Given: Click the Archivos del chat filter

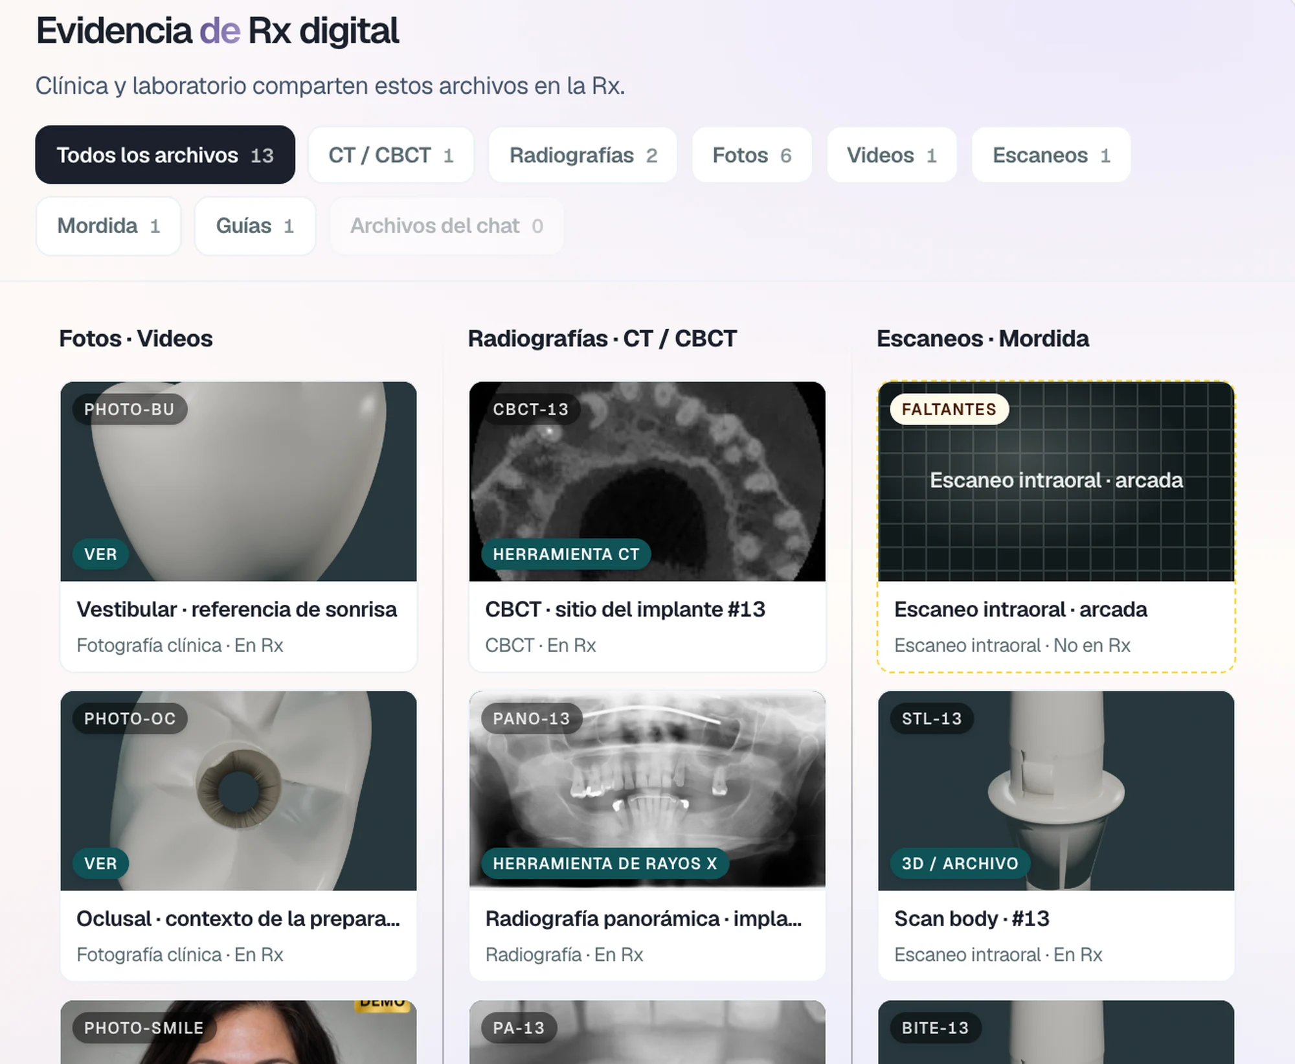Looking at the screenshot, I should click(x=447, y=226).
